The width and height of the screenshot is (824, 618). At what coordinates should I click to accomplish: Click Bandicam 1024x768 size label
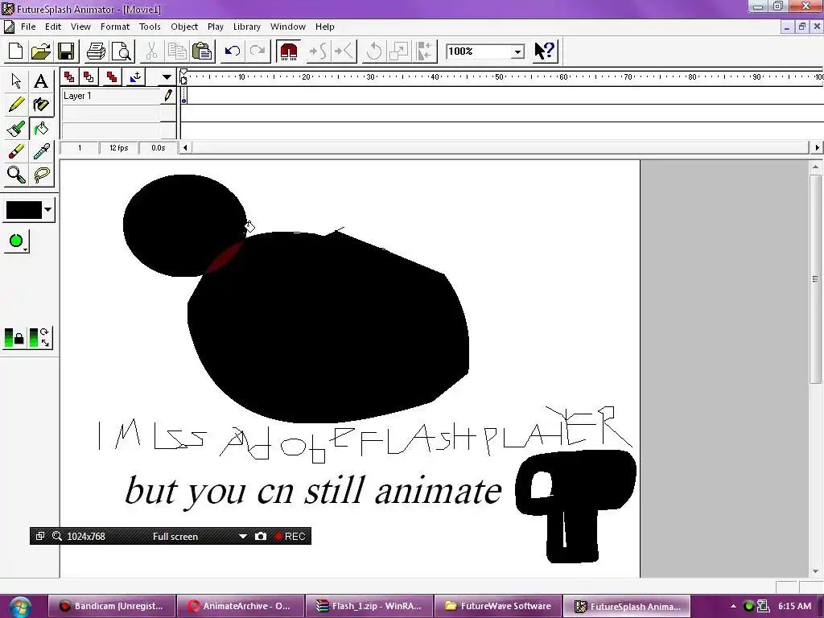point(85,536)
